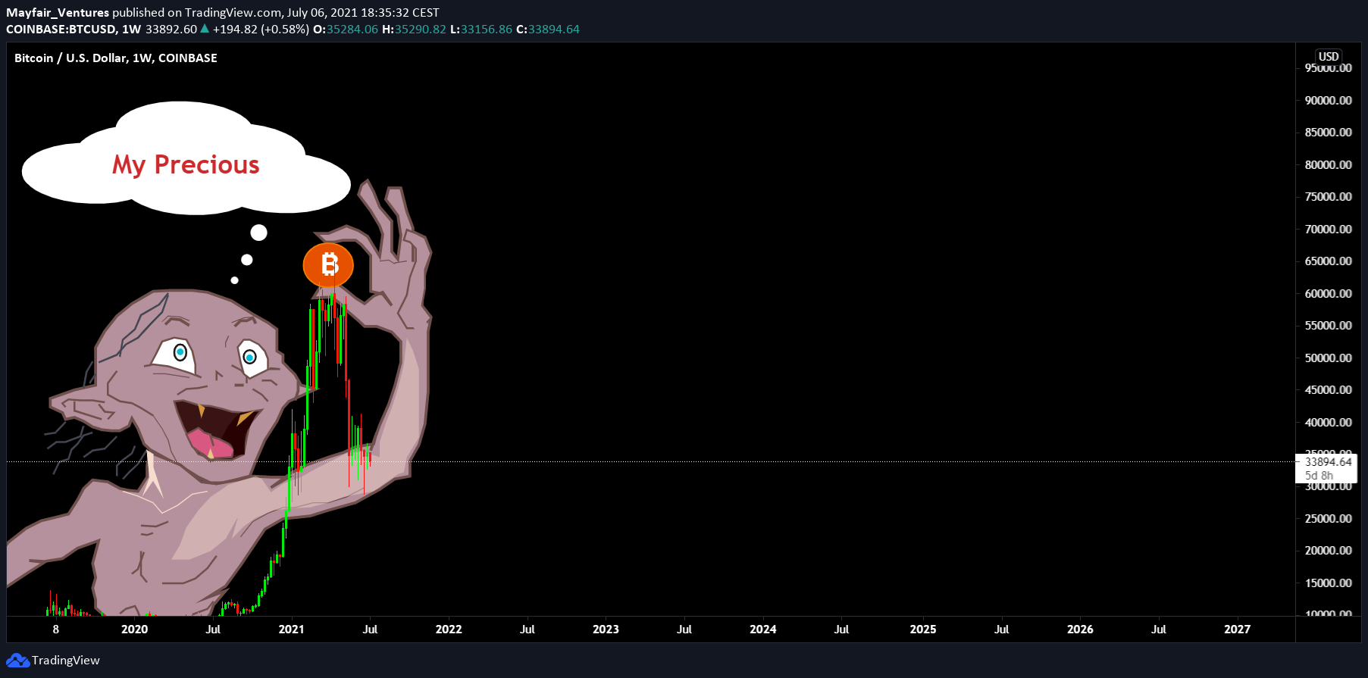The width and height of the screenshot is (1368, 678).
Task: Click the 2022 label on the time axis
Action: coord(449,629)
